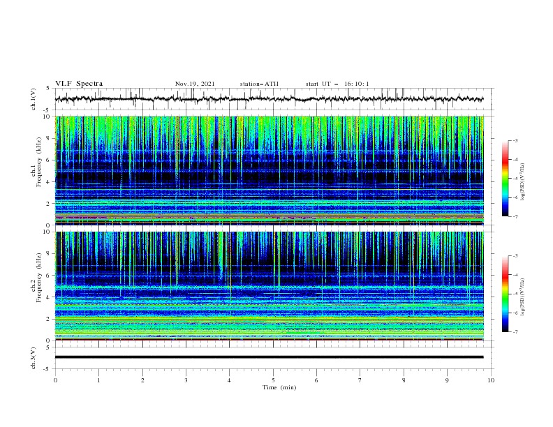Click the time axis tick label "5"

273,380
